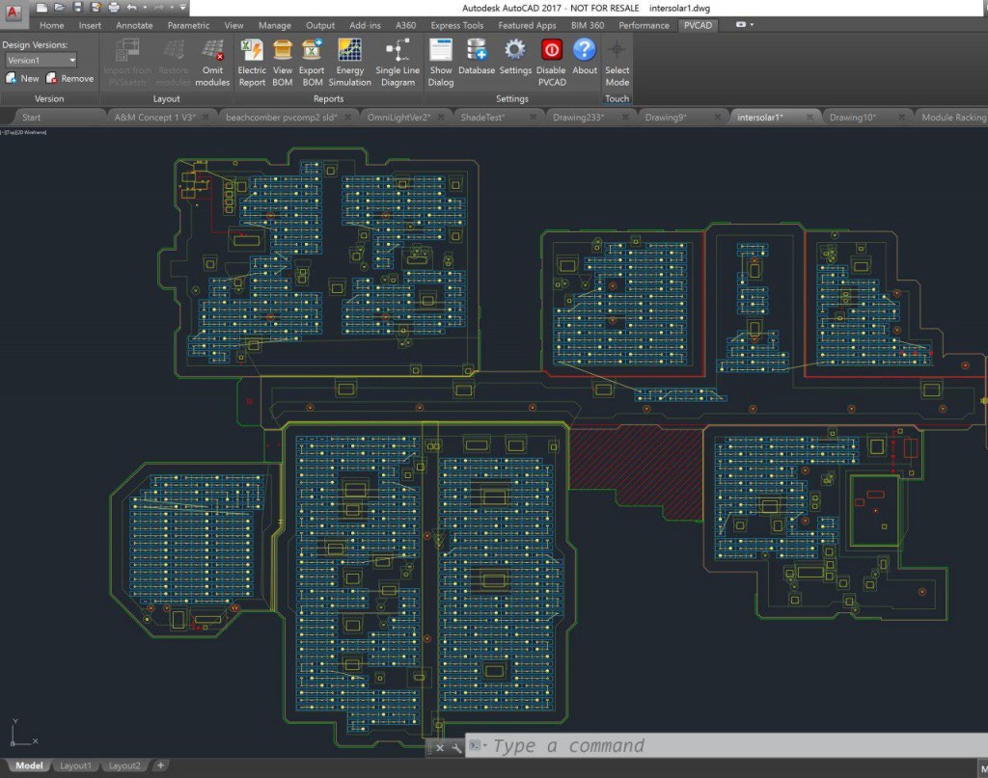Switch to the Annotate ribbon tab

134,26
